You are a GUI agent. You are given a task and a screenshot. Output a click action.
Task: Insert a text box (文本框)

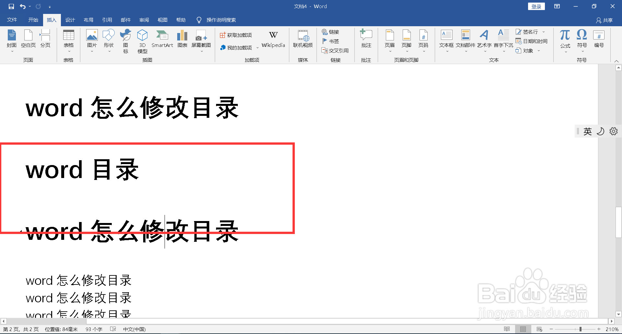click(x=446, y=41)
